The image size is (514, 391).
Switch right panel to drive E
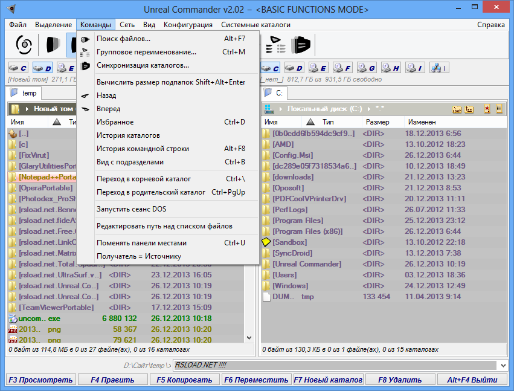pos(318,68)
